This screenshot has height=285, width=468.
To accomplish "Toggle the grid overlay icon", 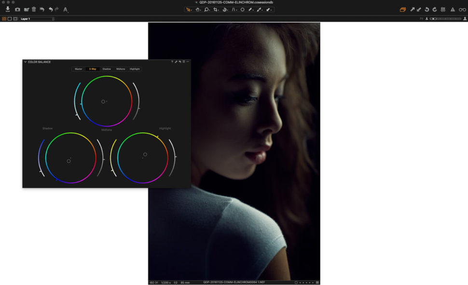I will pos(443,9).
